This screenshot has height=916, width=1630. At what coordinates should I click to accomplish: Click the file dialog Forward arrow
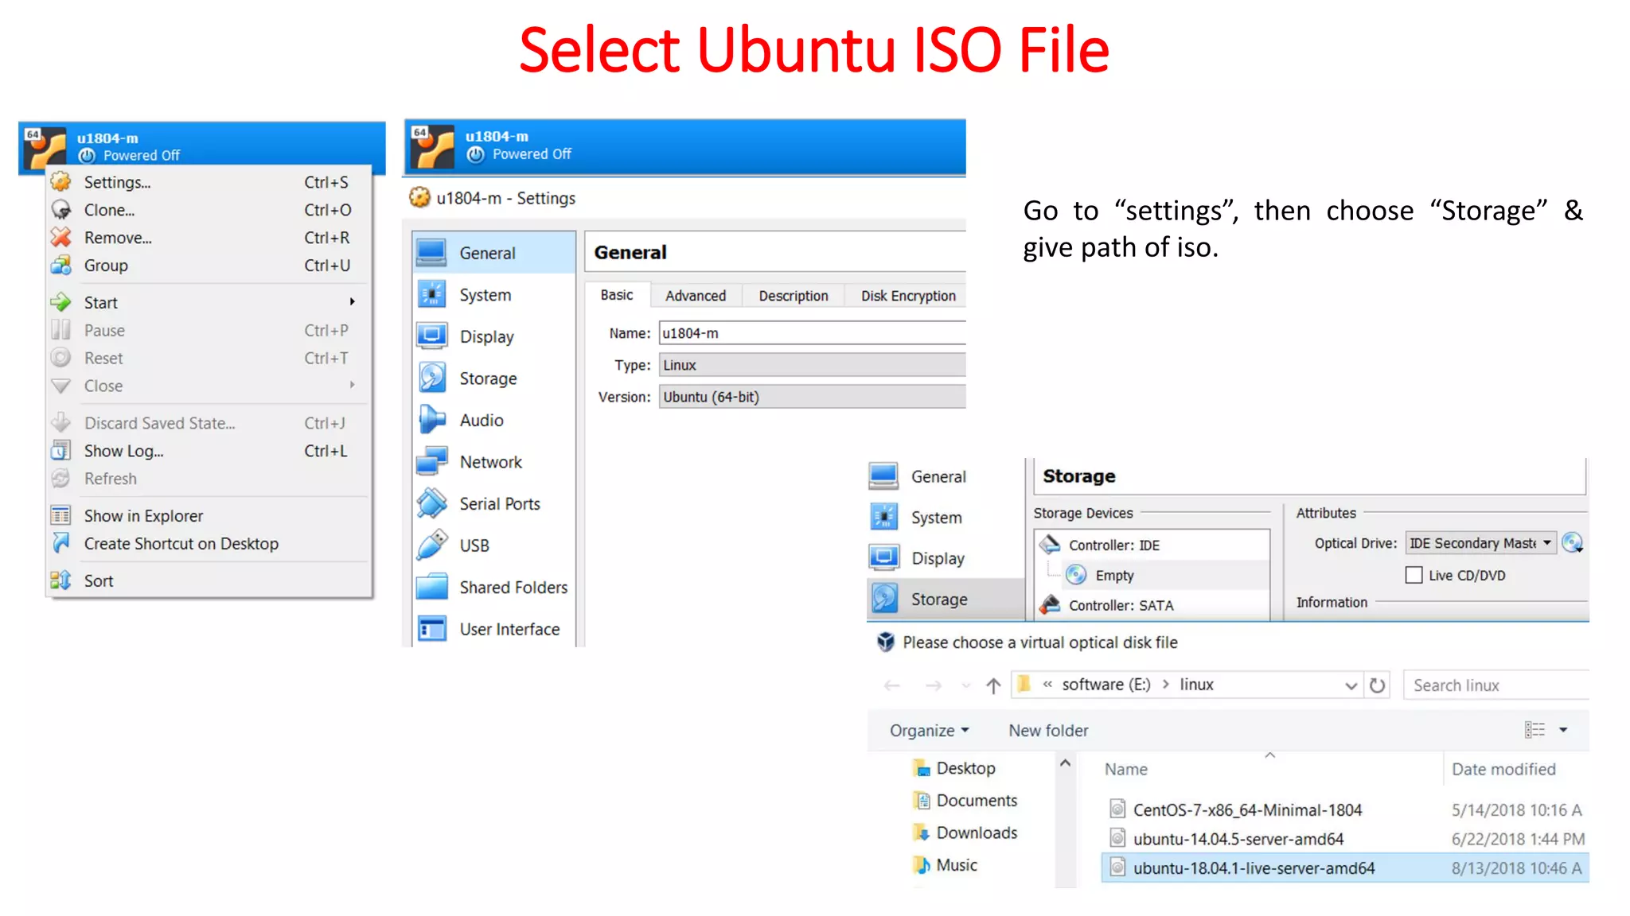[x=934, y=685]
